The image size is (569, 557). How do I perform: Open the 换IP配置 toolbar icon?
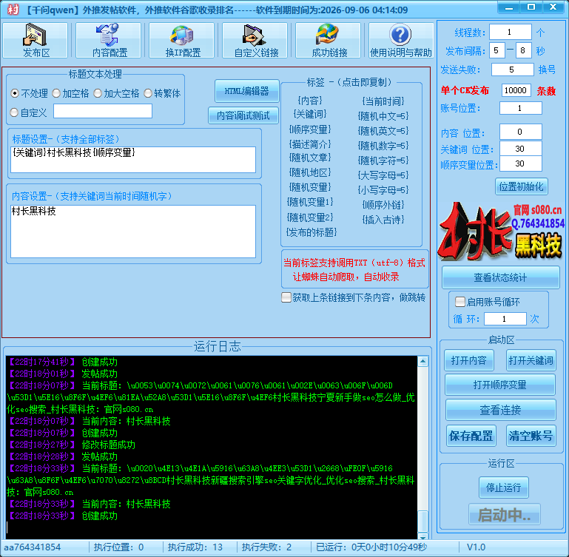coord(182,40)
